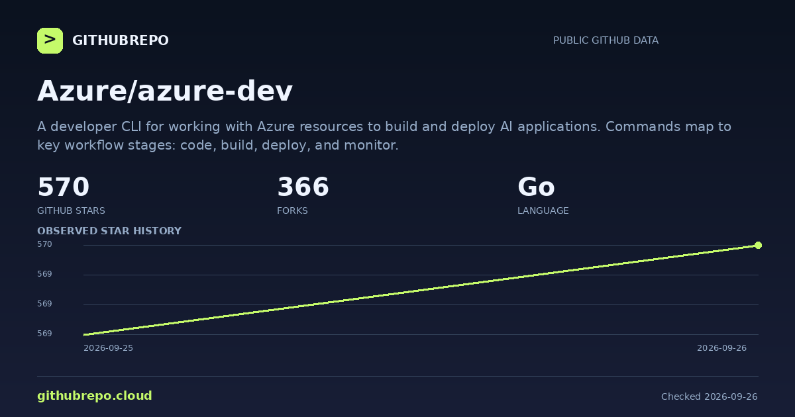Image resolution: width=795 pixels, height=417 pixels.
Task: Select the PUBLIC GITHUB DATA label
Action: pos(606,40)
